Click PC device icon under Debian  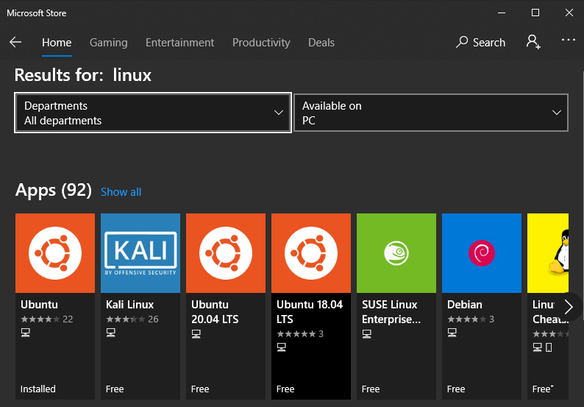coord(452,333)
